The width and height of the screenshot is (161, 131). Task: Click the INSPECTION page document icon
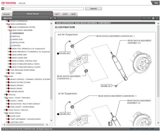11,39
